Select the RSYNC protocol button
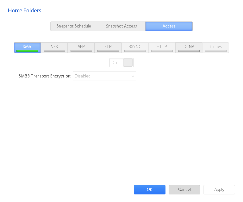The image size is (243, 202). (135, 47)
